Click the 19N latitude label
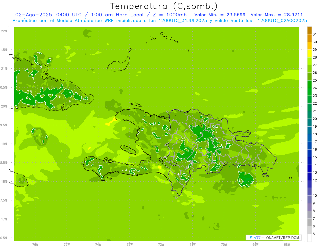Viewport: 322px width, 248px height. tap(5, 144)
